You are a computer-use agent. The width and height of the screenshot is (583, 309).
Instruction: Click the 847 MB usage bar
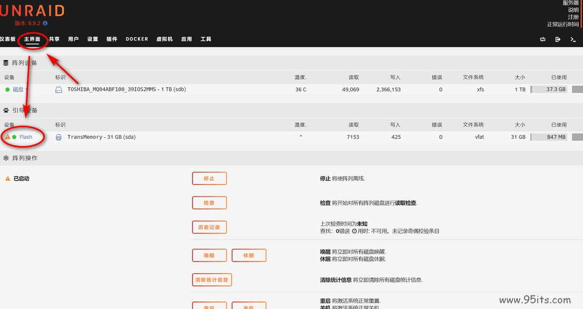point(549,137)
